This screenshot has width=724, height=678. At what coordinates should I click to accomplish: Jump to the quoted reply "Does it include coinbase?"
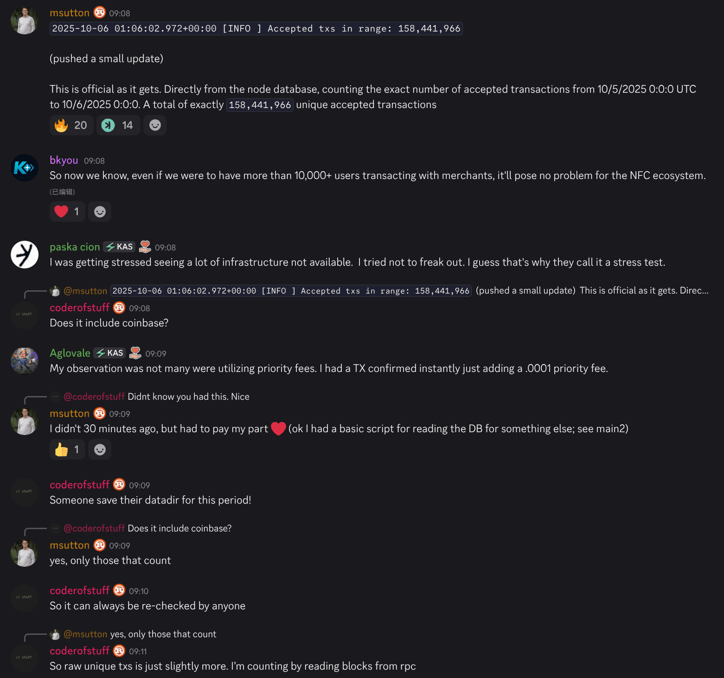pyautogui.click(x=179, y=528)
